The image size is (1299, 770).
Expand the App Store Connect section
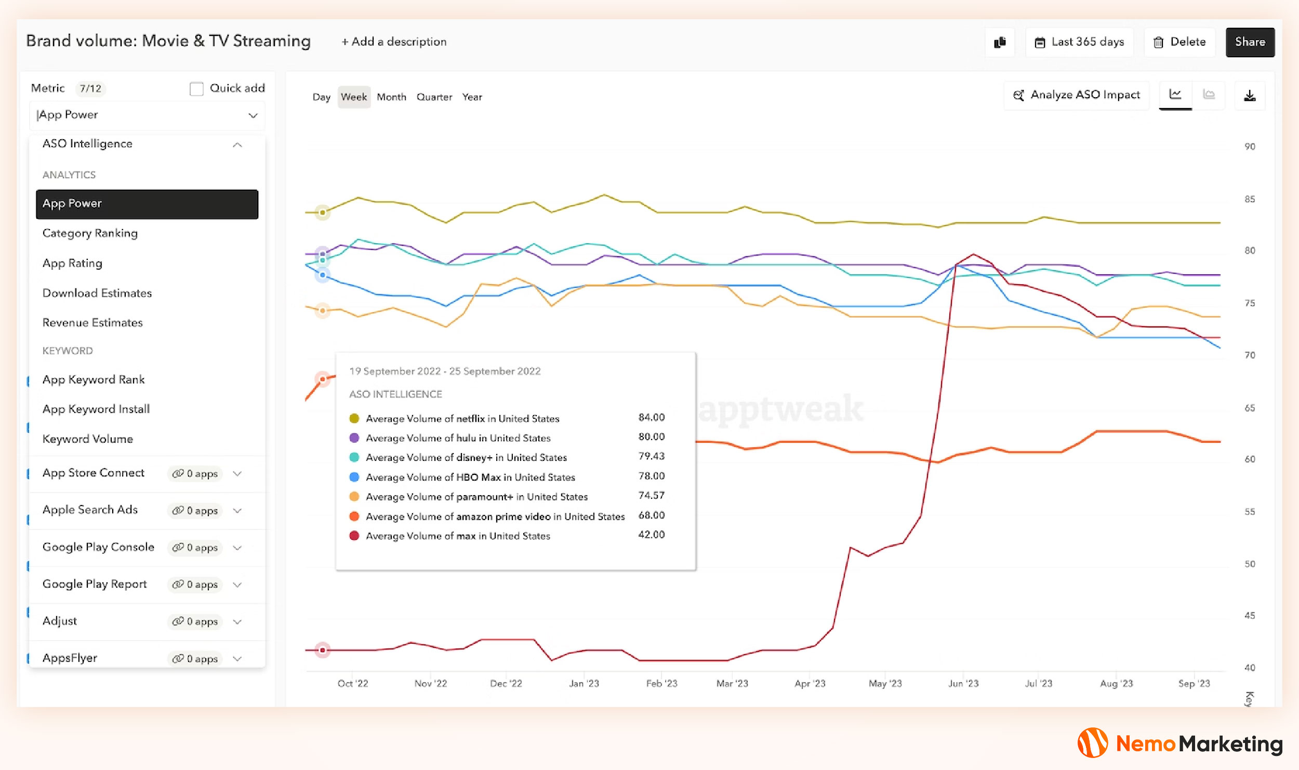(x=237, y=473)
